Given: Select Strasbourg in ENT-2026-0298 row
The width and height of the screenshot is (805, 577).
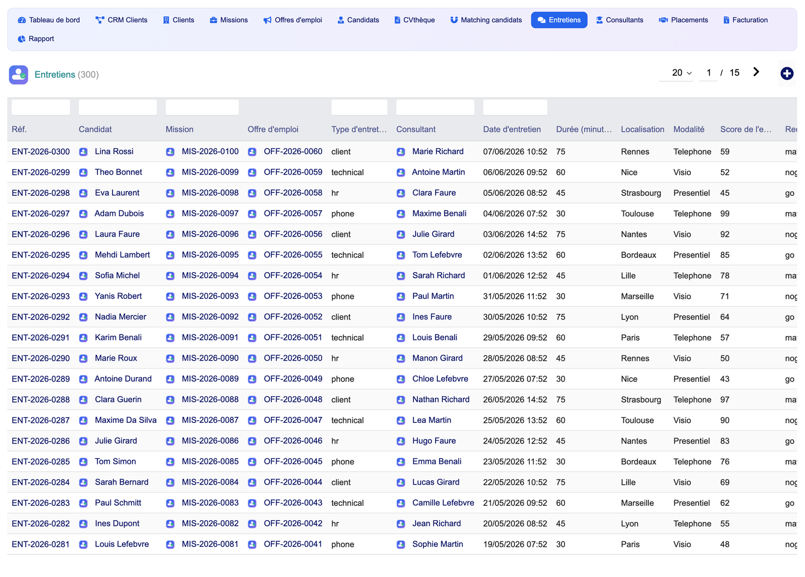Looking at the screenshot, I should point(641,193).
